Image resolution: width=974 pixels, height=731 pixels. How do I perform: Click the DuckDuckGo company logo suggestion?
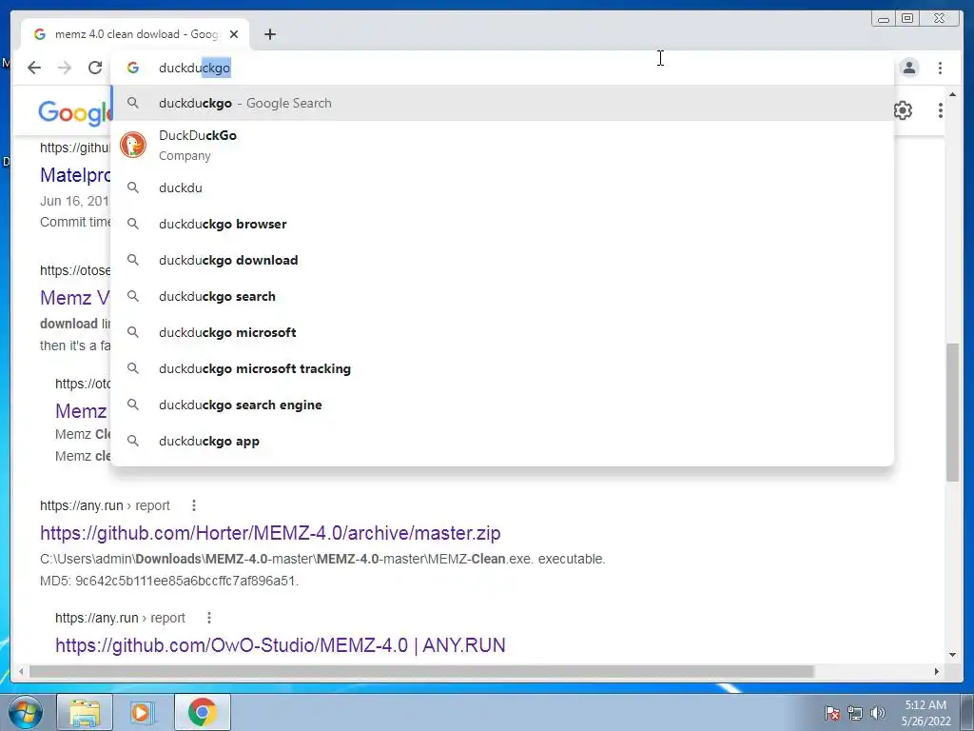[133, 145]
